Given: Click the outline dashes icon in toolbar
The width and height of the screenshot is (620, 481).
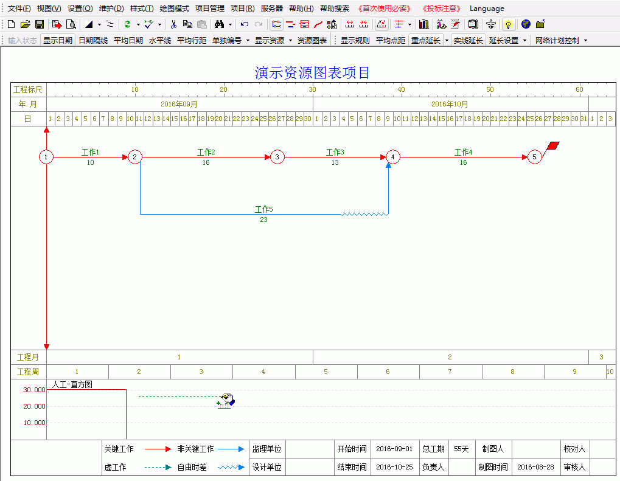Looking at the screenshot, I should coord(110,24).
